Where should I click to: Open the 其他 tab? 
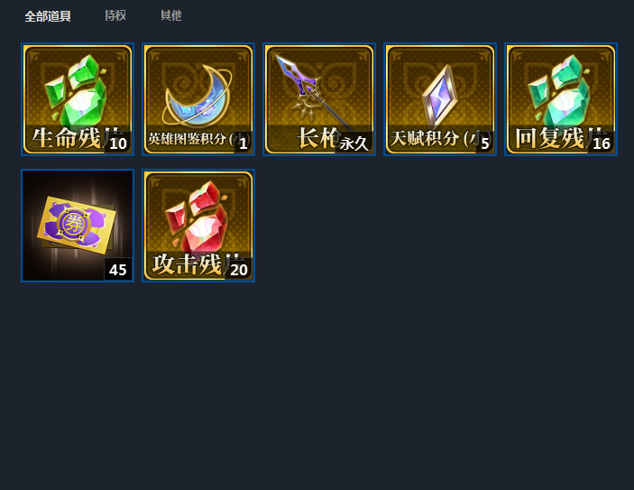171,15
